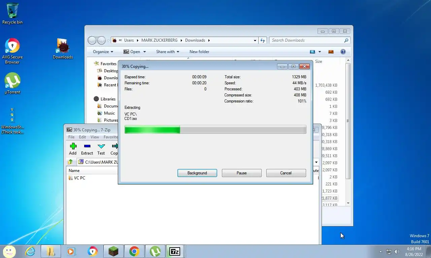Click the 1,703,438 KB size entry
The width and height of the screenshot is (431, 258).
[326, 85]
